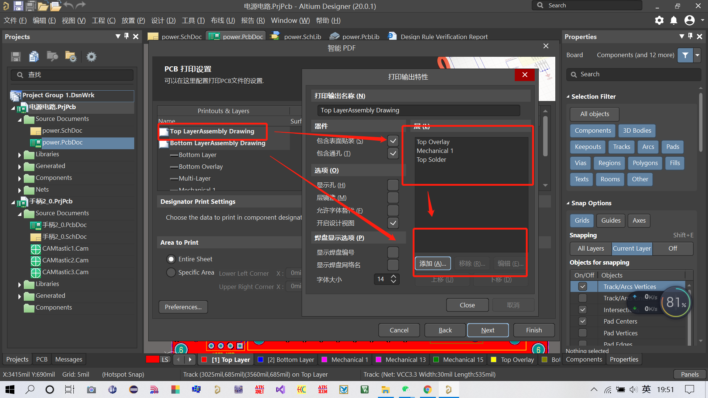Click the settings gear icon in the top bar
This screenshot has width=708, height=398.
click(x=659, y=20)
